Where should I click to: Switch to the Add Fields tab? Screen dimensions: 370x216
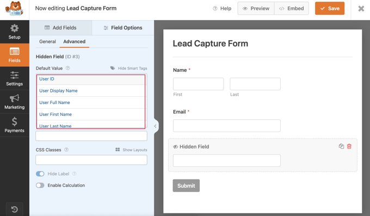[60, 28]
